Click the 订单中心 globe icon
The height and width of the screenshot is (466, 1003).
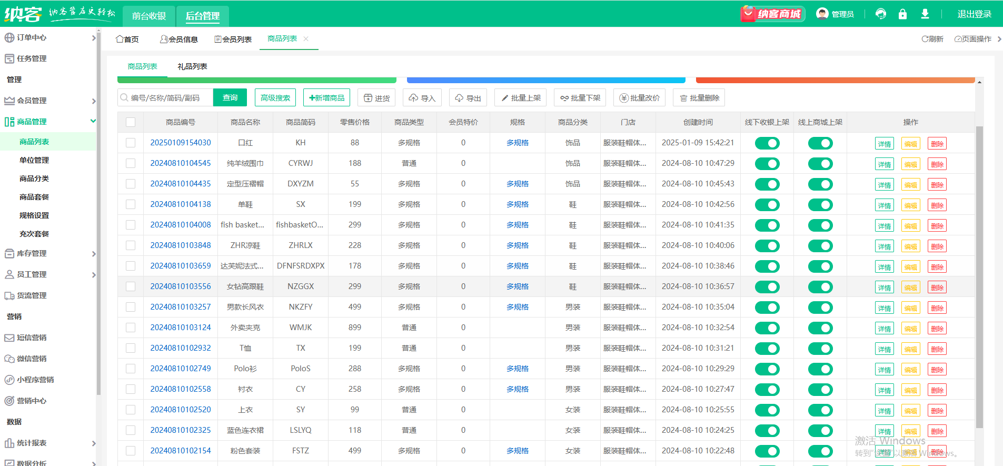coord(9,37)
